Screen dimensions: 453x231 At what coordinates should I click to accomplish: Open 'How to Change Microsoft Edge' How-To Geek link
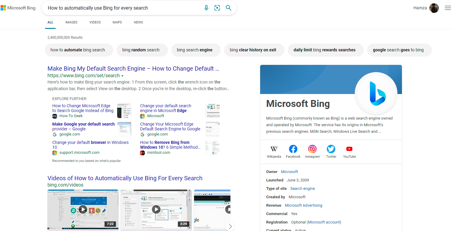click(x=83, y=108)
